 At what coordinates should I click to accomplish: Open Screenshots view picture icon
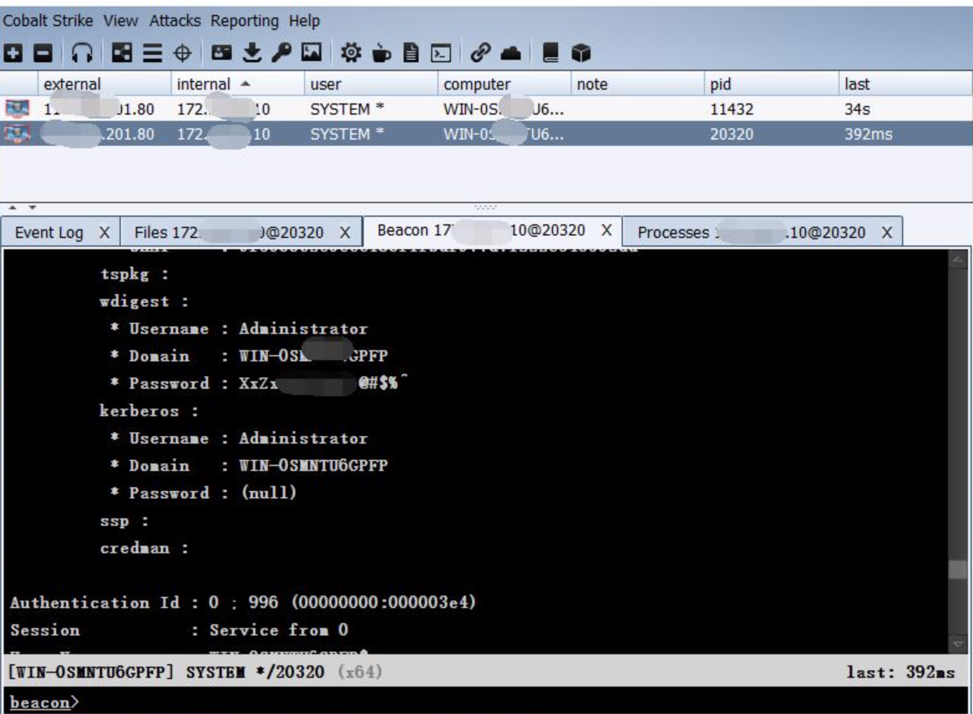click(311, 53)
